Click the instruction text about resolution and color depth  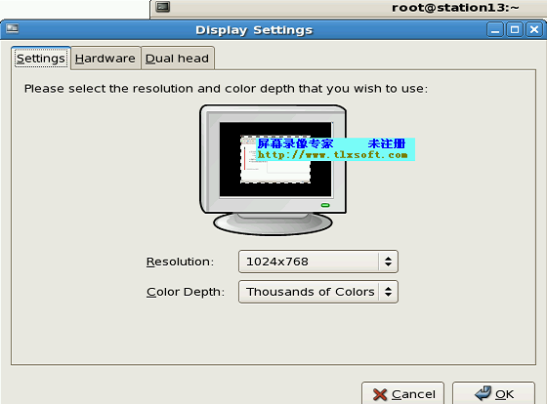(226, 89)
